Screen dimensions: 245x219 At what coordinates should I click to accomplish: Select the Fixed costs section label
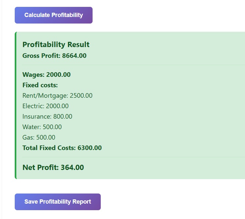pos(40,85)
